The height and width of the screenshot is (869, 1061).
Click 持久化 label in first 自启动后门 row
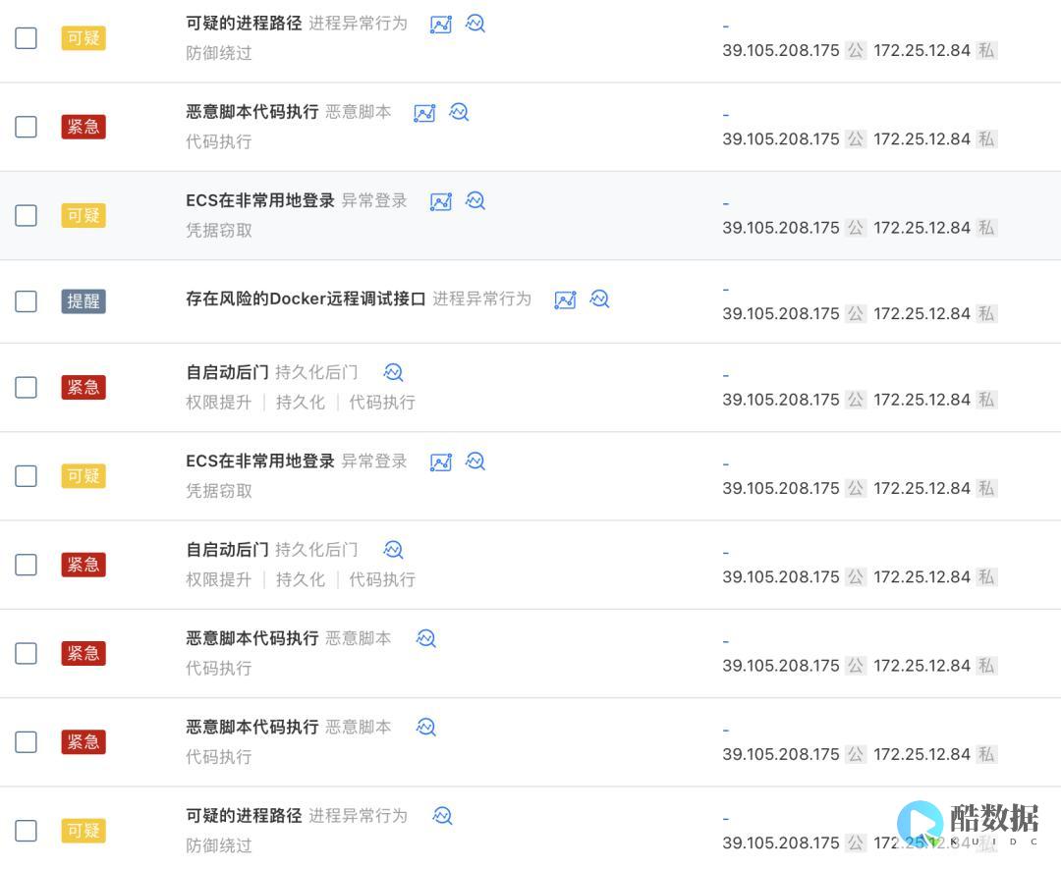[x=301, y=403]
